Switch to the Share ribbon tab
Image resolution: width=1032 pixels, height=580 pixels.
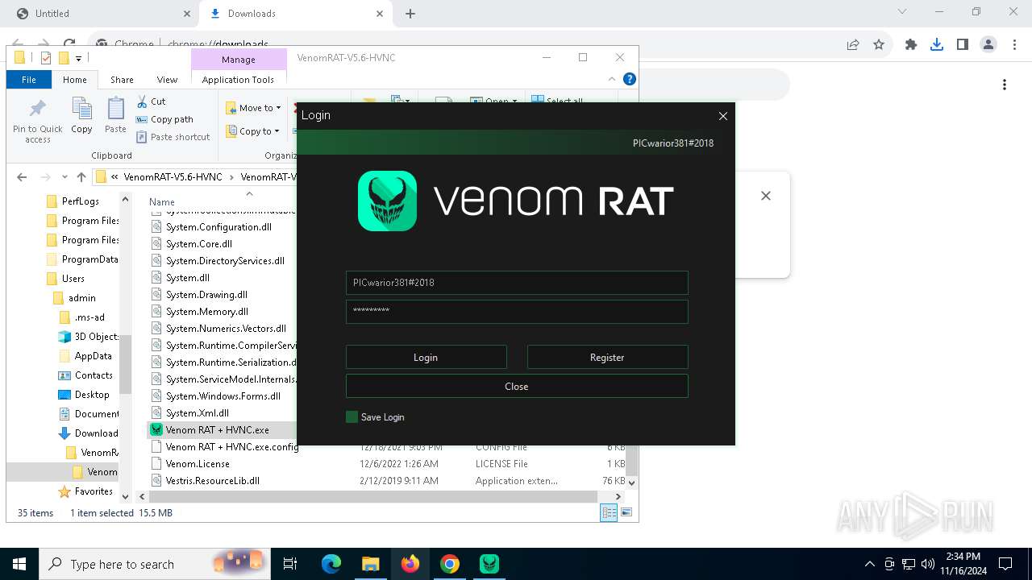[122, 80]
